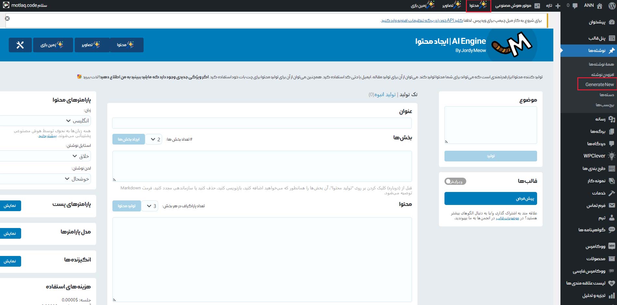Select Generate New in posts submenu
This screenshot has height=305, width=617.
click(599, 84)
